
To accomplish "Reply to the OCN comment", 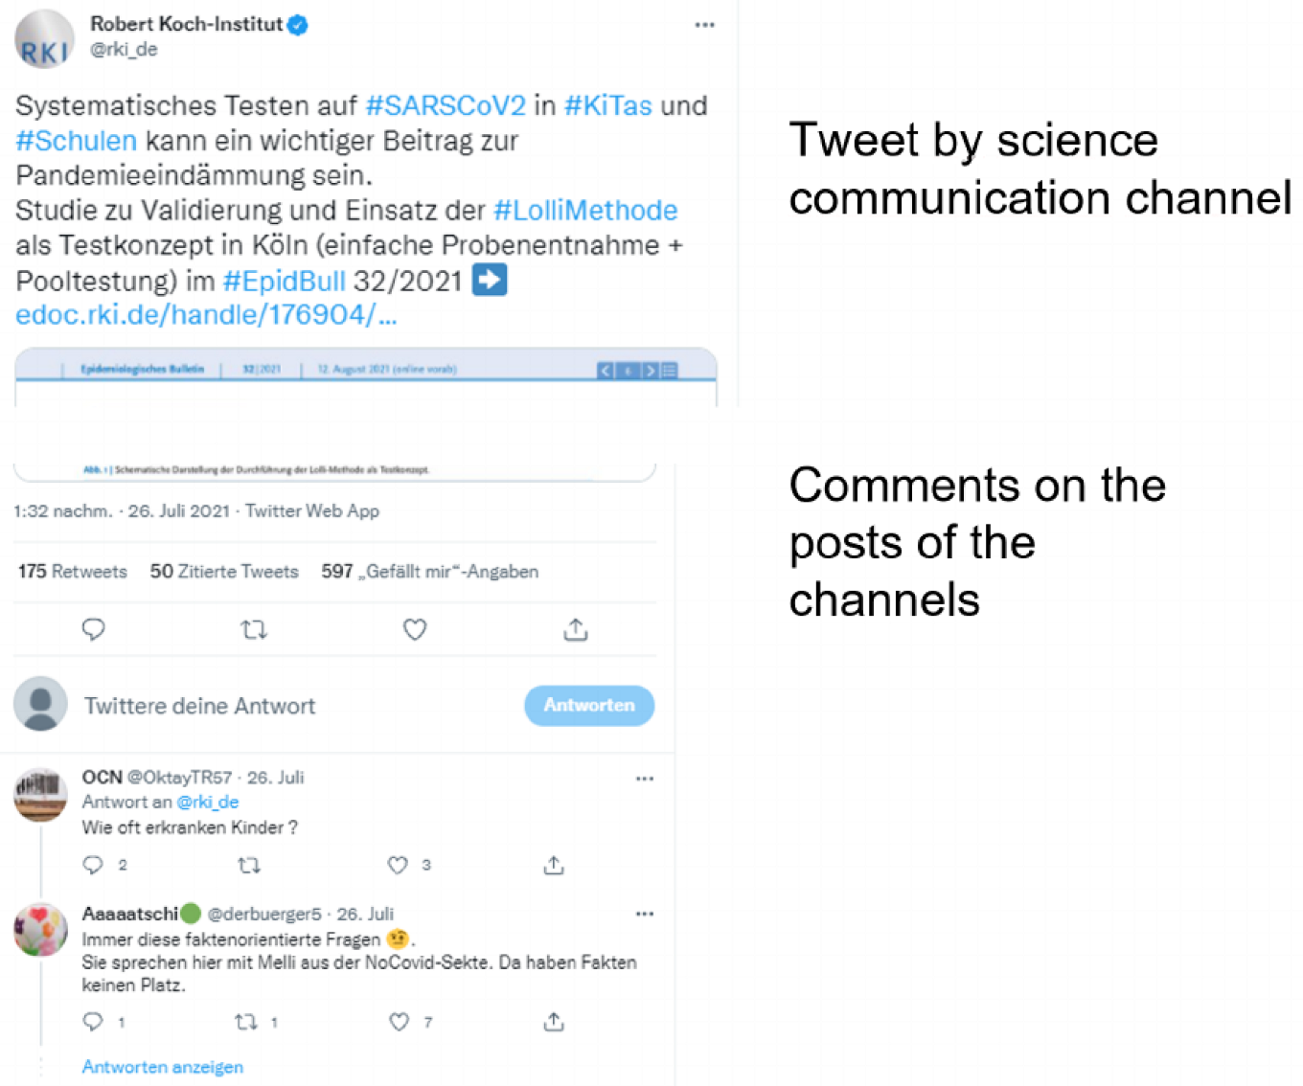I will click(93, 865).
